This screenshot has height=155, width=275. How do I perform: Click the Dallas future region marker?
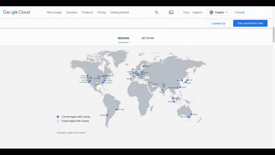click(x=97, y=83)
